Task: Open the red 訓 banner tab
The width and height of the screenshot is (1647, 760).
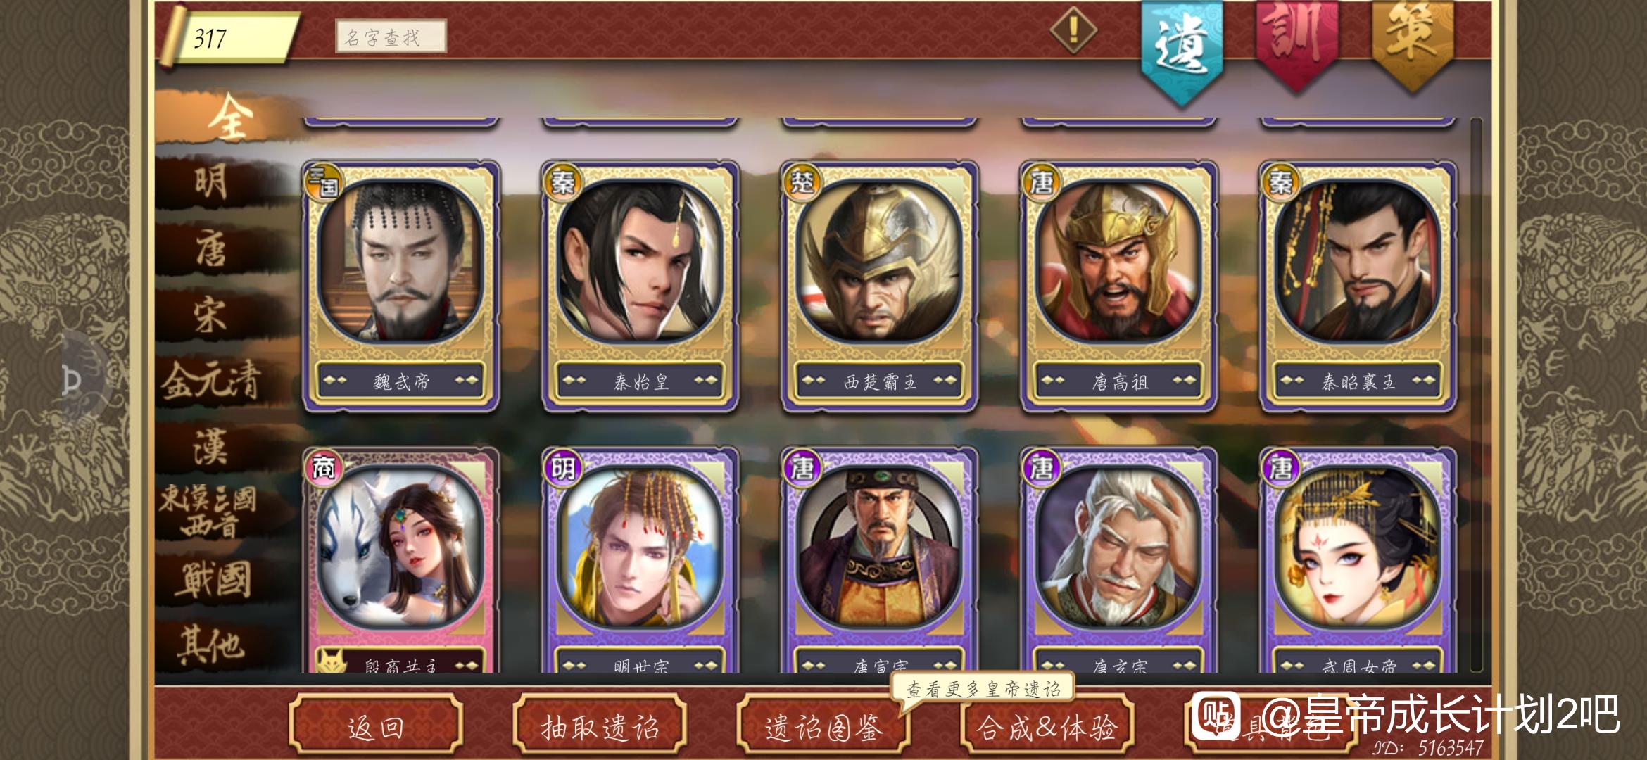Action: (x=1297, y=44)
